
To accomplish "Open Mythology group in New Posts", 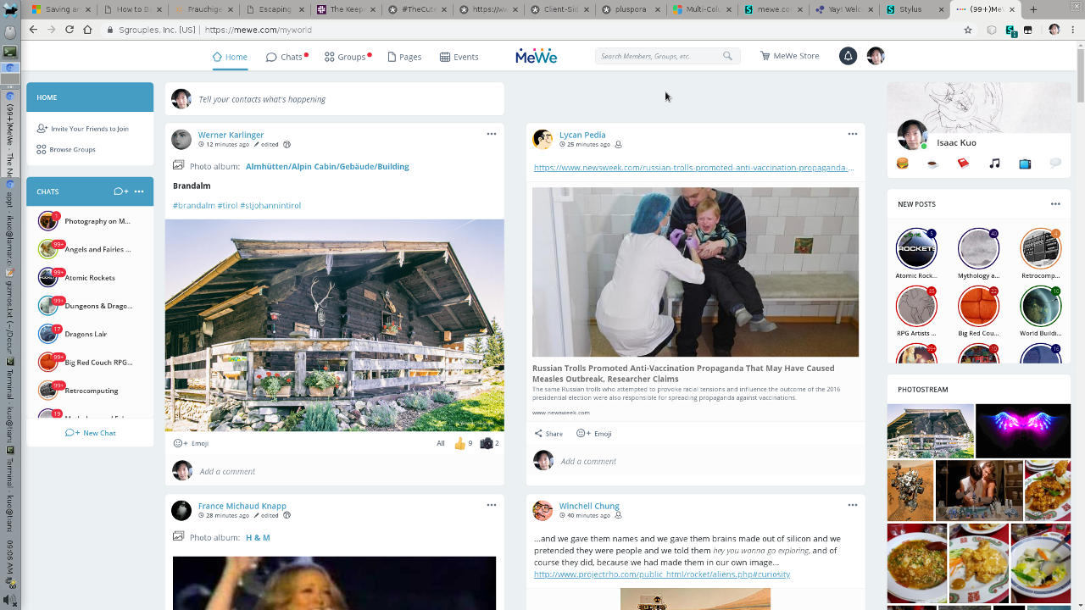I will (978, 253).
